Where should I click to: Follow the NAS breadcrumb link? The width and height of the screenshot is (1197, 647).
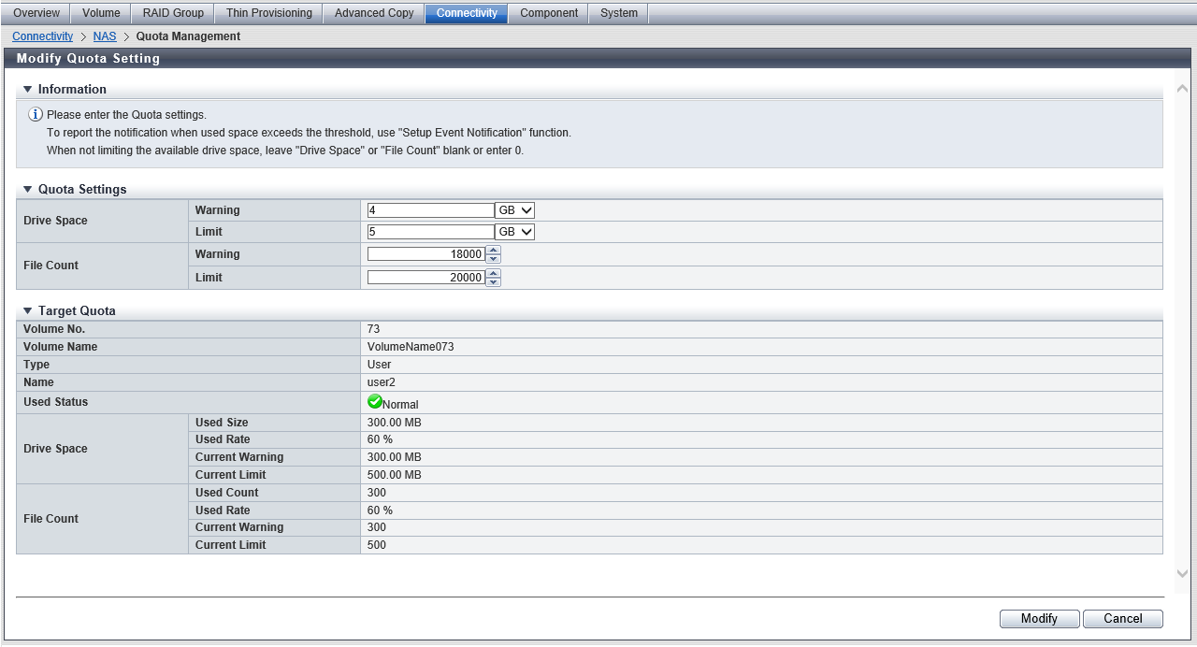(105, 36)
